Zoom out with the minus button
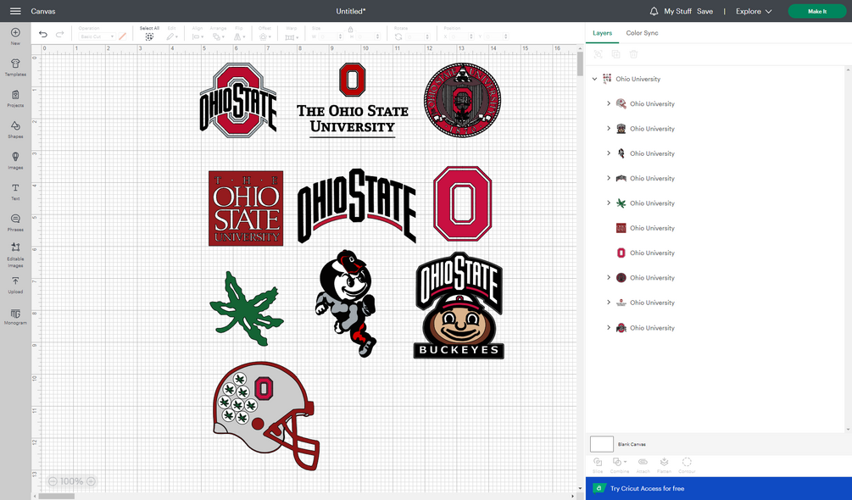 click(x=53, y=481)
